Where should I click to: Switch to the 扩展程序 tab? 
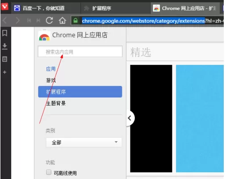pos(115,8)
